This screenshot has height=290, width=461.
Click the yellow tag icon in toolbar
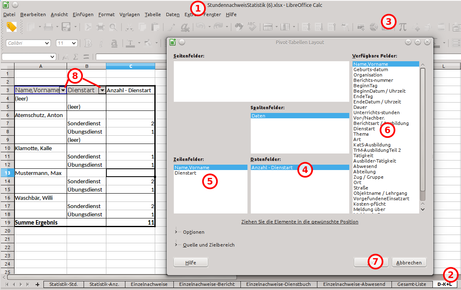tap(12, 27)
